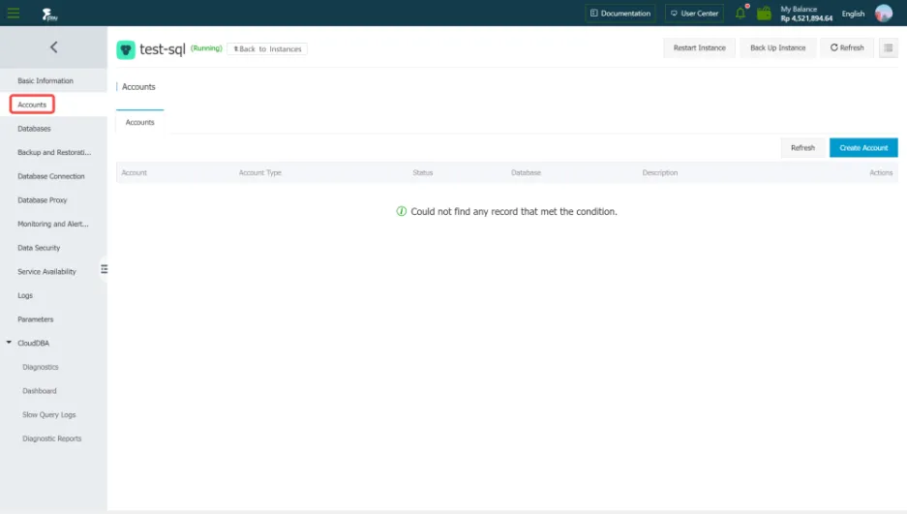Open Parameters in sidebar
907x514 pixels.
click(x=35, y=319)
